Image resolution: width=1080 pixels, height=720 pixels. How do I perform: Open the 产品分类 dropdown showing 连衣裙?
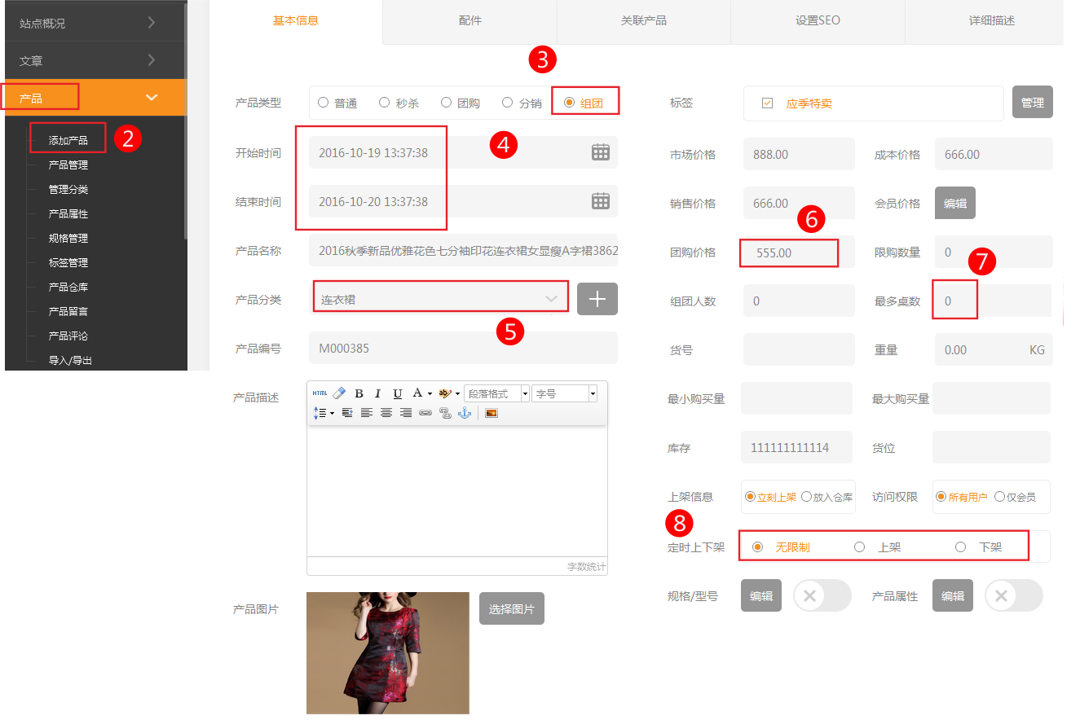click(440, 299)
